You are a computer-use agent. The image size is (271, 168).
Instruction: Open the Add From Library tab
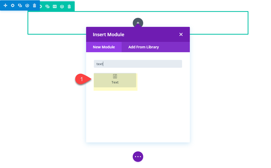144,47
